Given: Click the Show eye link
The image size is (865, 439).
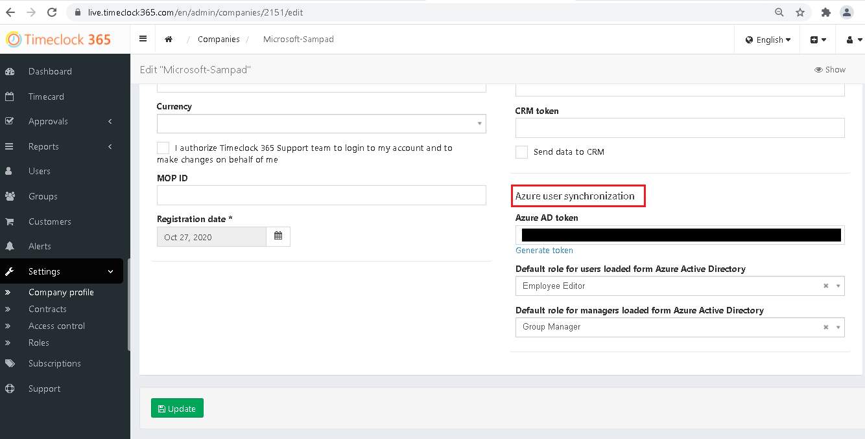Looking at the screenshot, I should [x=830, y=69].
